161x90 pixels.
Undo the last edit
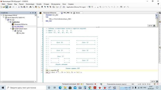[x=13, y=7]
